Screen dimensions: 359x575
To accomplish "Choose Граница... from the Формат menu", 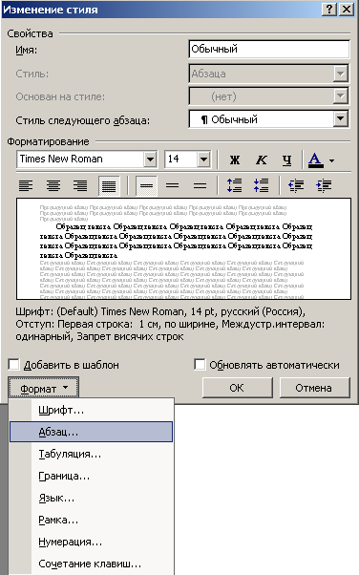I will [x=91, y=476].
